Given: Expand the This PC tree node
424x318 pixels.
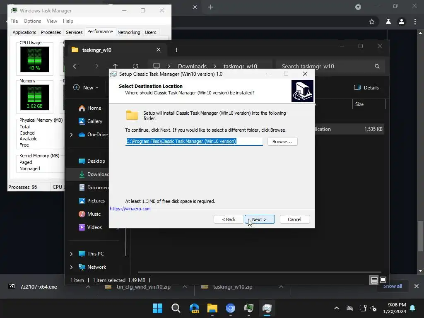Looking at the screenshot, I should tap(71, 254).
